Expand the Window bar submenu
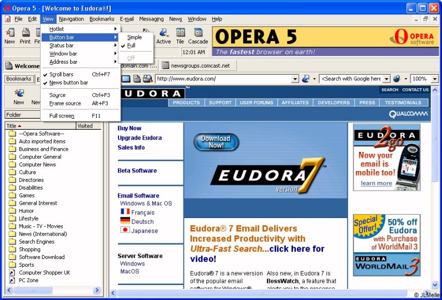The image size is (442, 300). click(80, 53)
